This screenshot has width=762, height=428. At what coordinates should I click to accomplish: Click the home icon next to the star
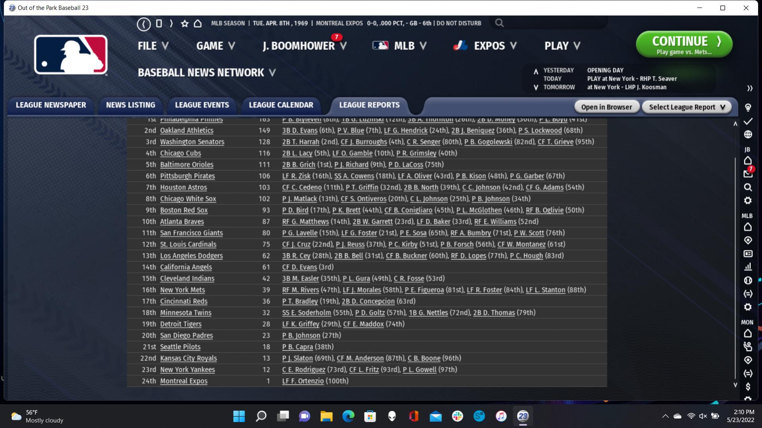tap(198, 24)
